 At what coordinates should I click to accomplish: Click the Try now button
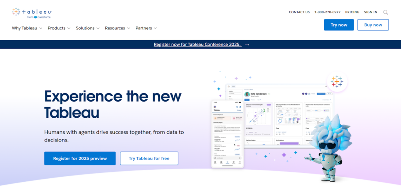click(x=339, y=25)
